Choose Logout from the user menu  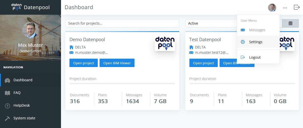coord(255,57)
